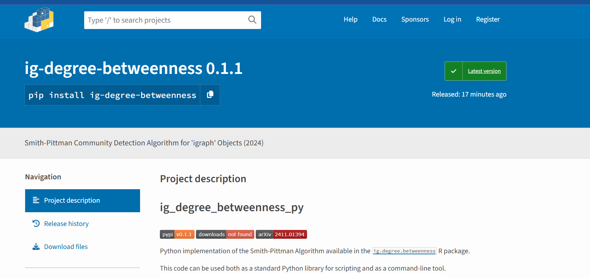Click the ig_degree_betweenness_py heading
The image size is (590, 278).
[x=232, y=207]
